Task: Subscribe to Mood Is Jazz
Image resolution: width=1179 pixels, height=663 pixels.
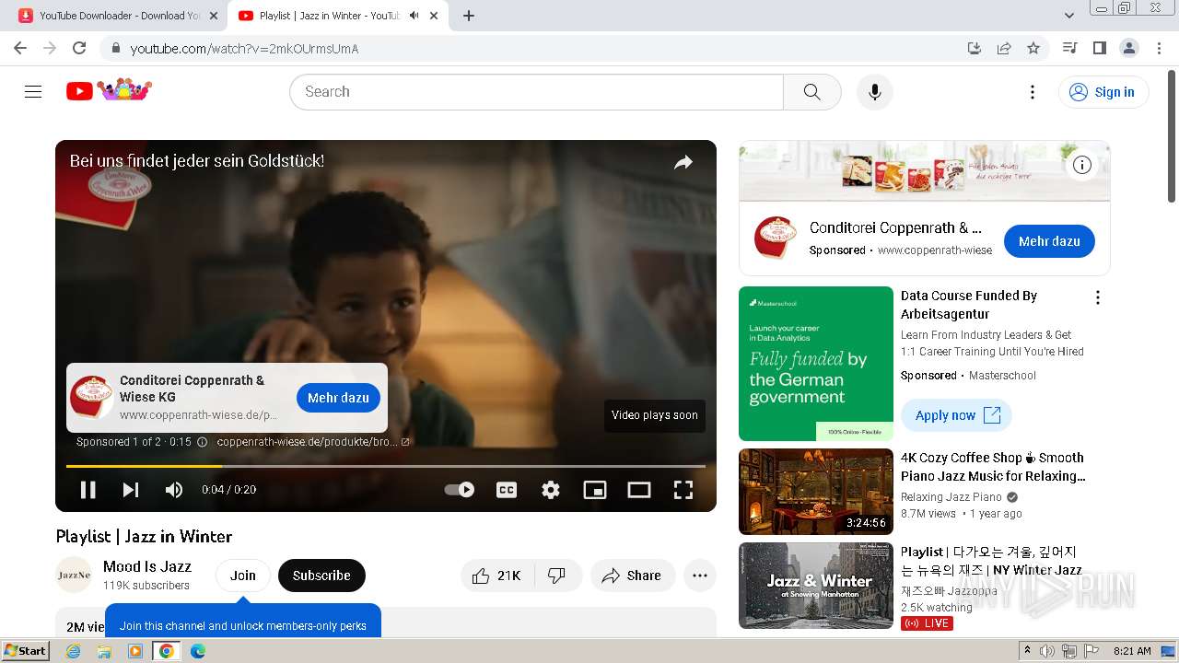Action: click(321, 576)
